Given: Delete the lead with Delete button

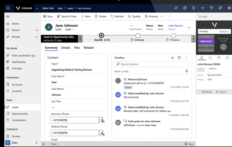Looking at the screenshot, I should (x=101, y=16).
